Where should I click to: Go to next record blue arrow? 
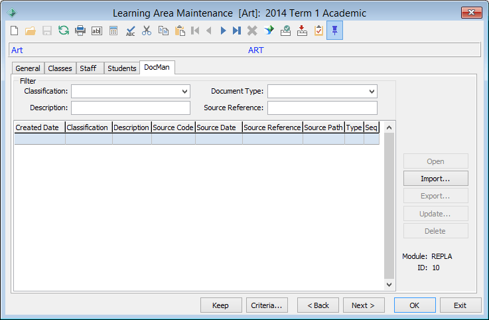(x=223, y=31)
